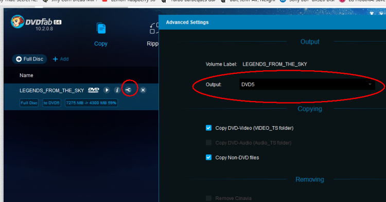This screenshot has width=386, height=202.
Task: Open the Output DVD5 dropdown
Action: tap(307, 84)
